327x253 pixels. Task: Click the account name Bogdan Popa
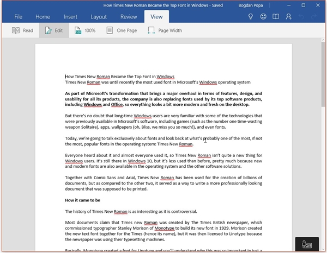click(x=251, y=5)
